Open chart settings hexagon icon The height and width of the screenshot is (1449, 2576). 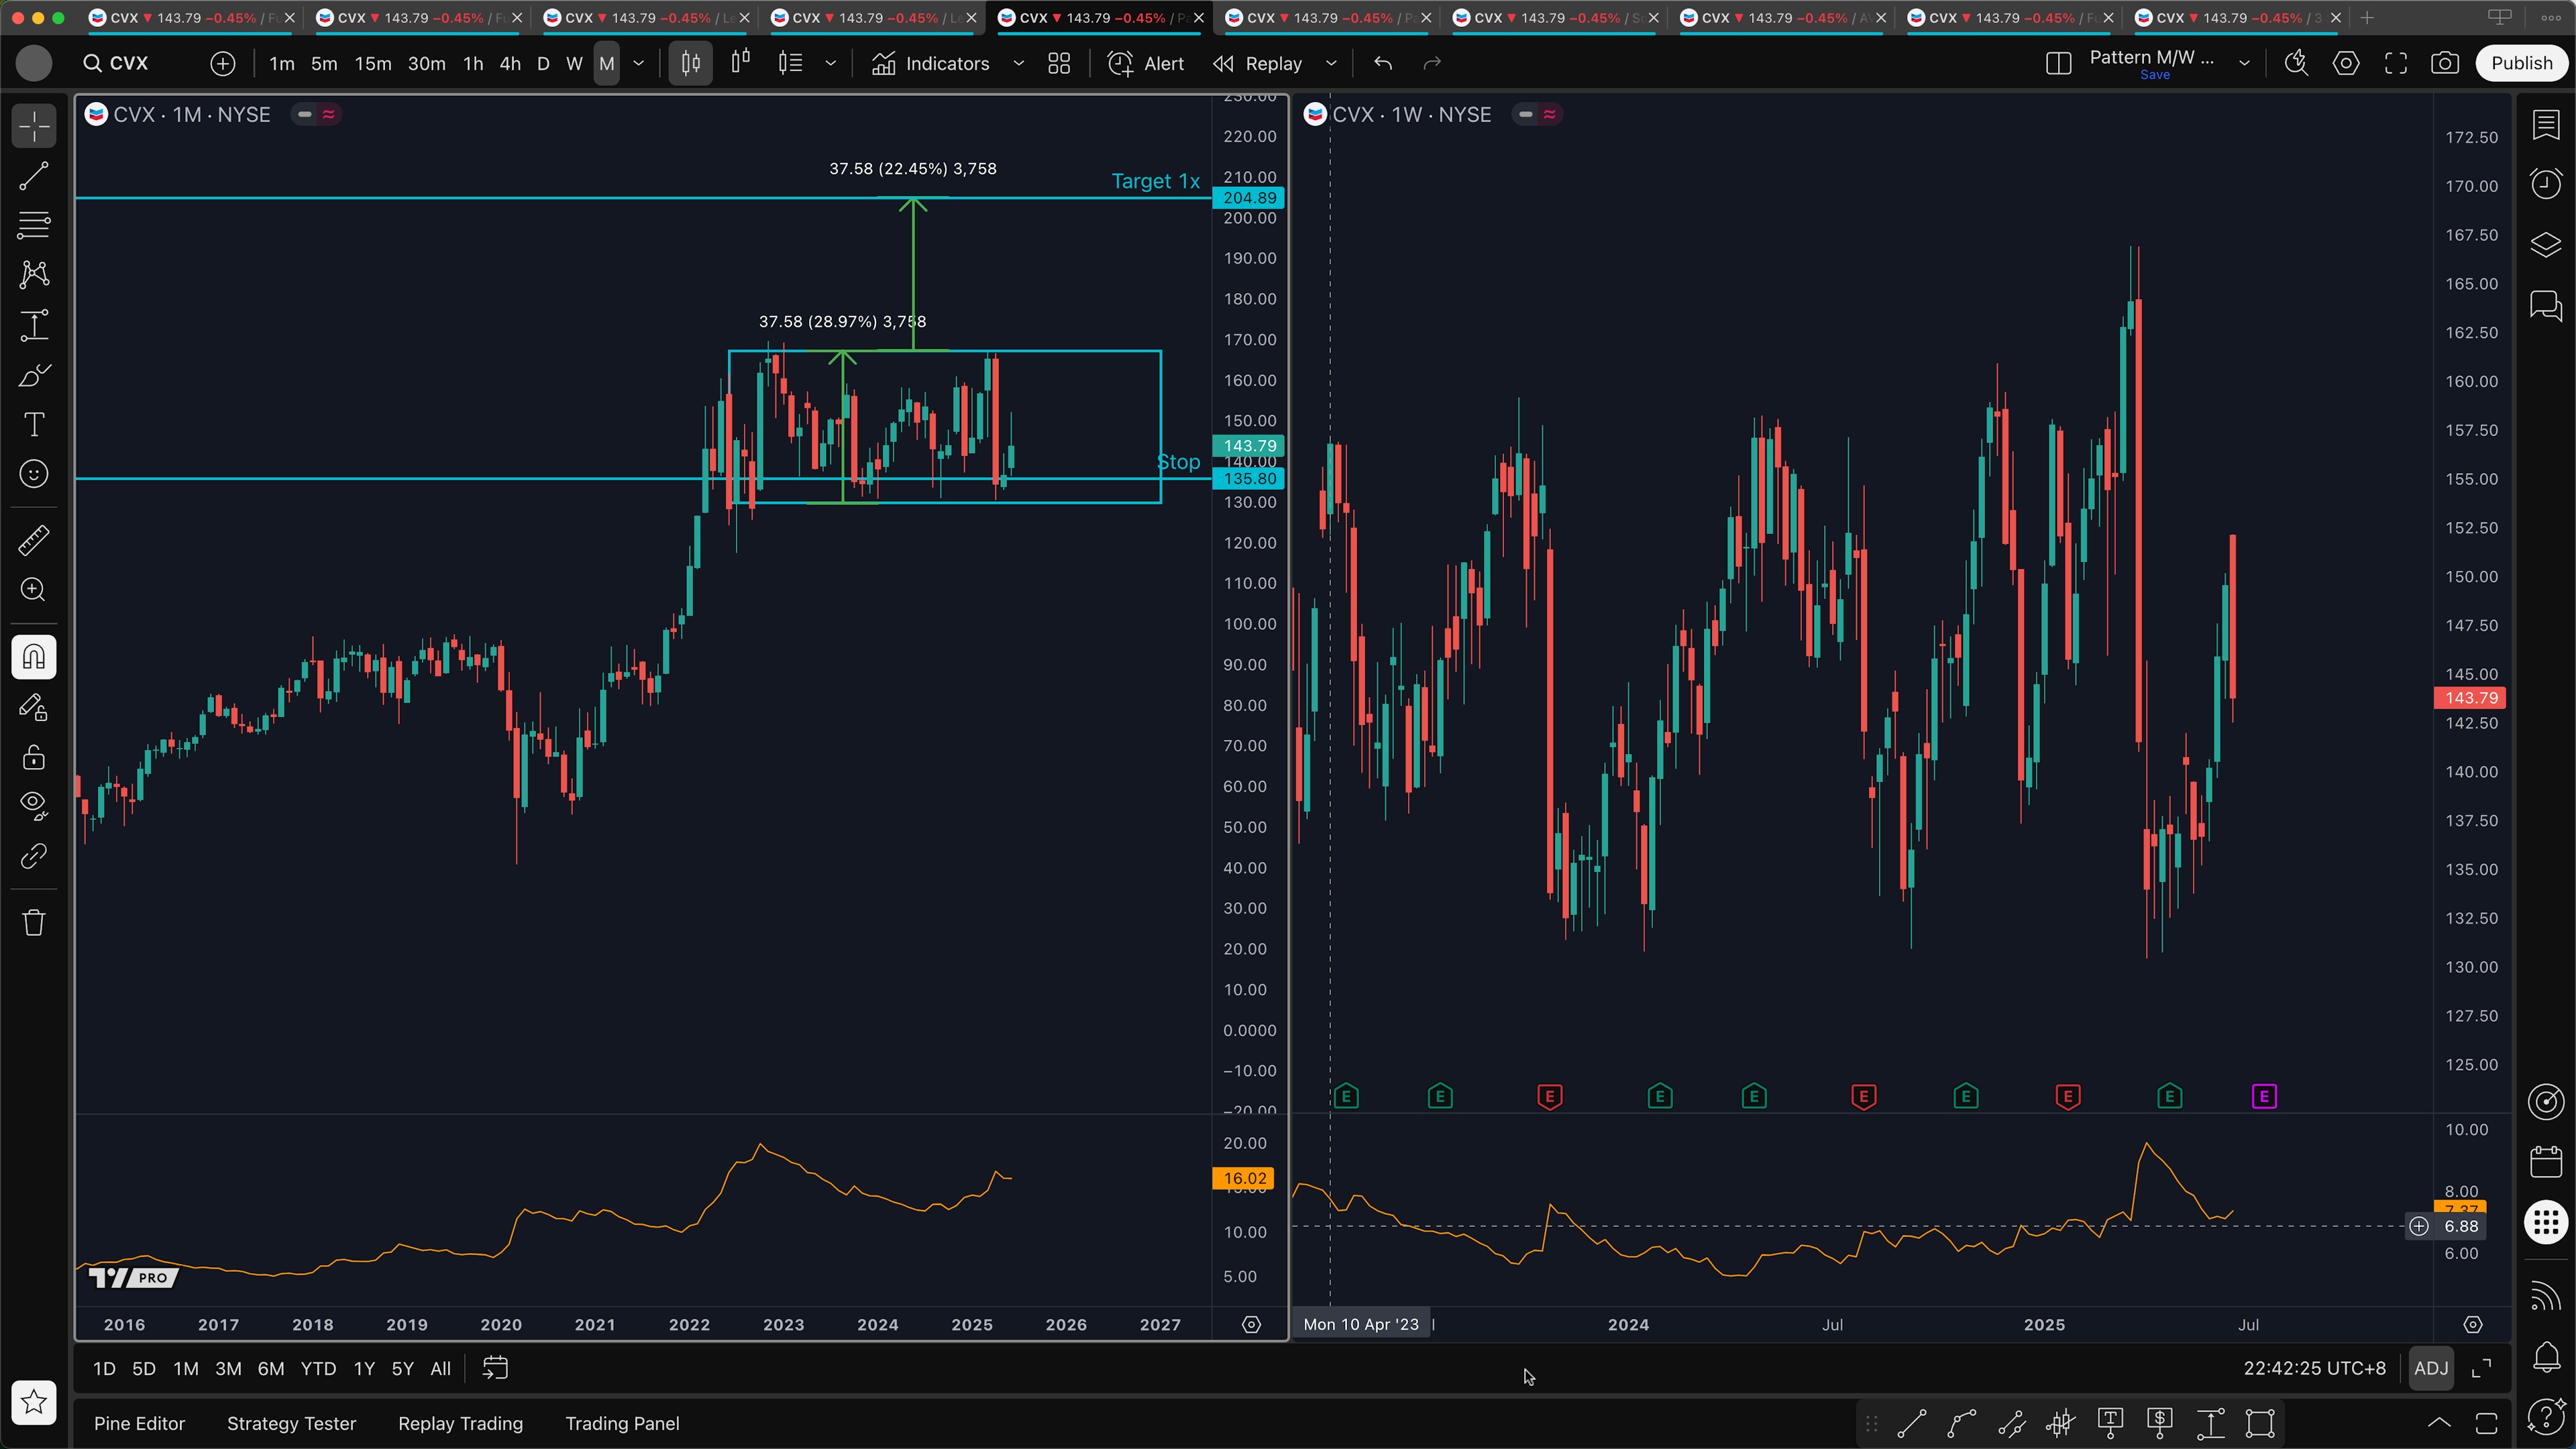[x=2346, y=63]
